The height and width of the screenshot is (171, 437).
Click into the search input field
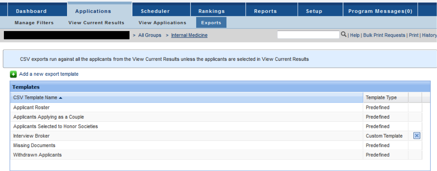[308, 35]
